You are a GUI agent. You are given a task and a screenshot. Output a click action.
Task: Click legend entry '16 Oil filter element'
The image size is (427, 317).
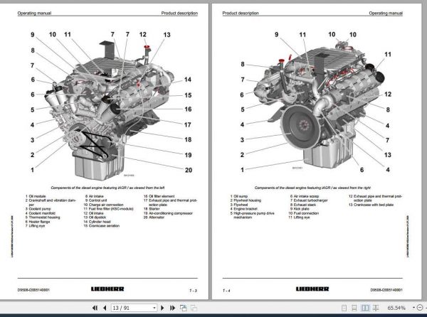click(x=159, y=196)
